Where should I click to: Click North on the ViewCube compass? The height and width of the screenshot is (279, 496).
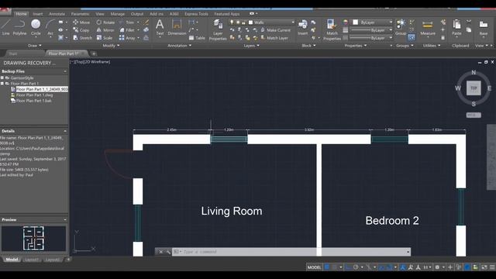[x=474, y=72]
